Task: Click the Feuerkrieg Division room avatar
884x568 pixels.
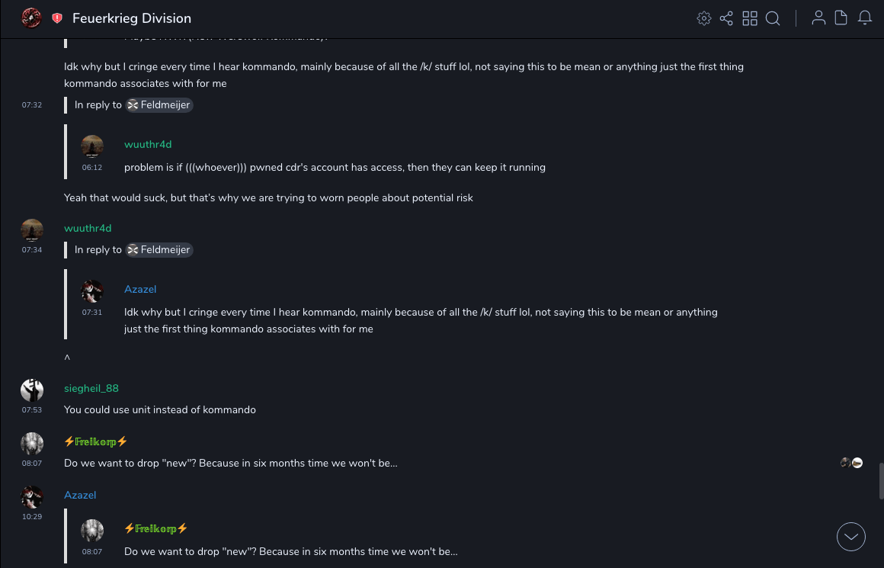Action: (31, 18)
